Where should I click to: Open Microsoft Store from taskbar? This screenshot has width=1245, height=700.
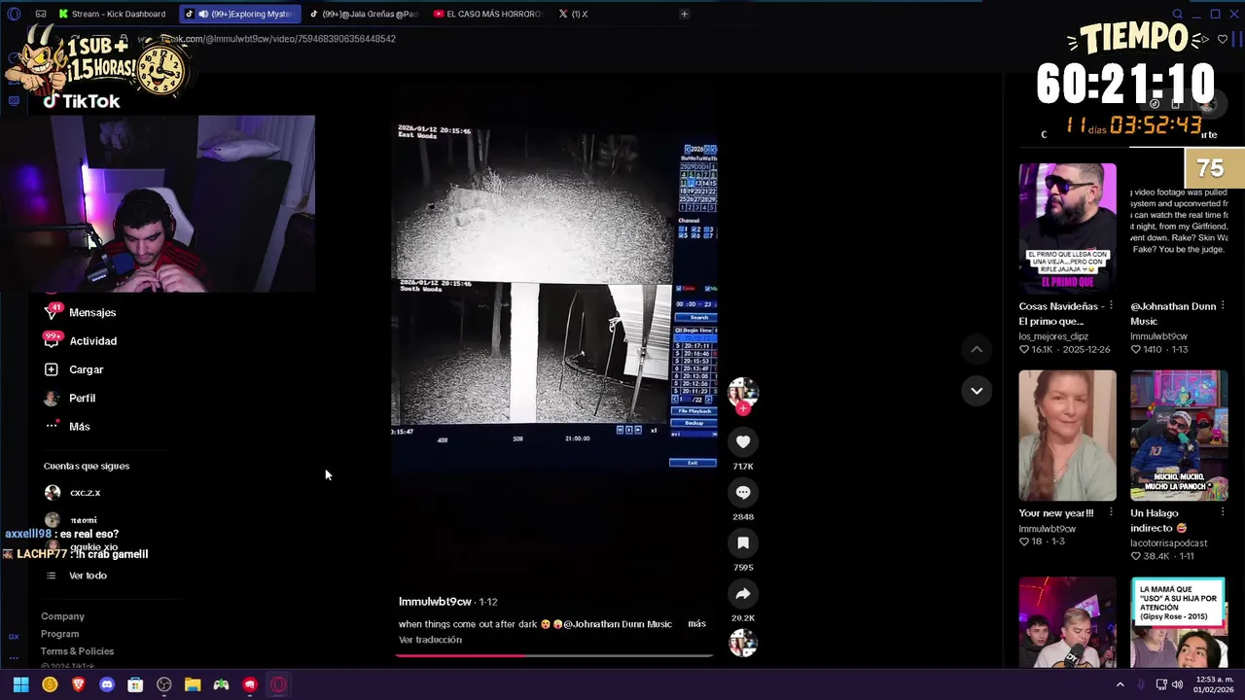pyautogui.click(x=135, y=684)
